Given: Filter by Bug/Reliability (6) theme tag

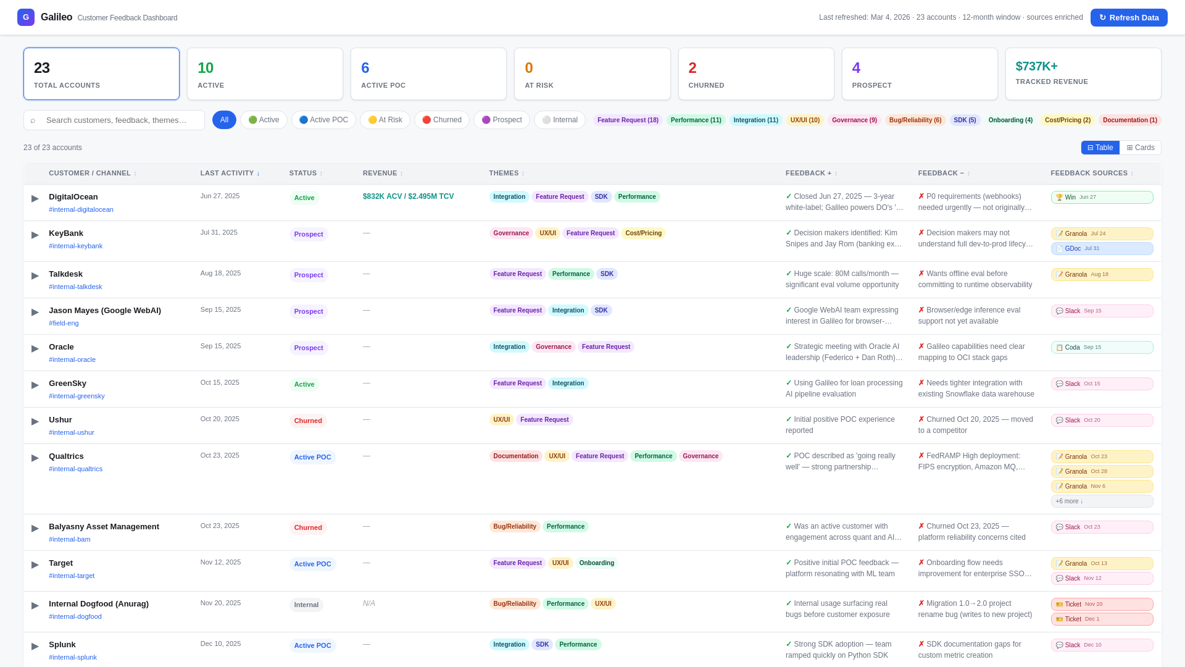Looking at the screenshot, I should pyautogui.click(x=915, y=120).
